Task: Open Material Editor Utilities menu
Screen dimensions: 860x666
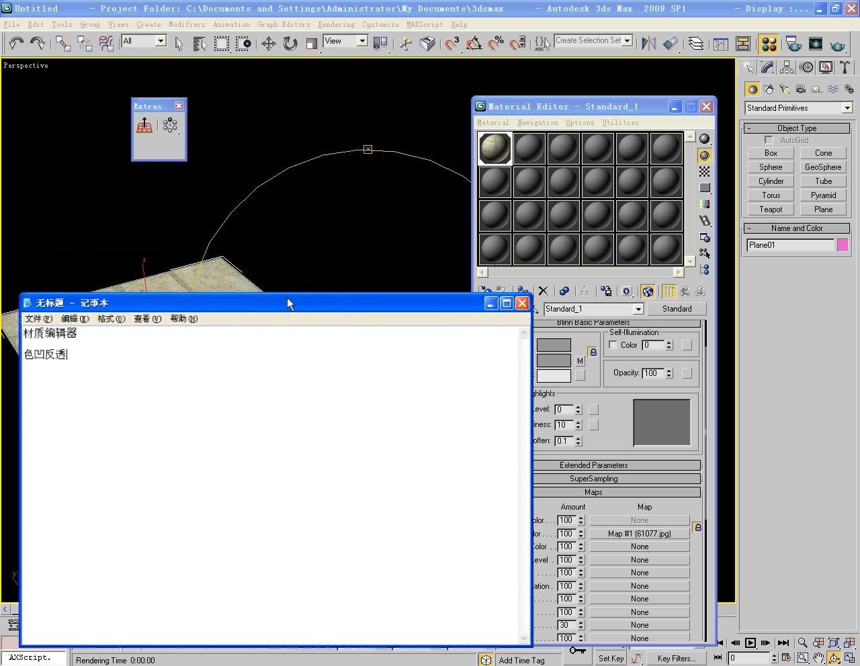Action: (x=620, y=123)
